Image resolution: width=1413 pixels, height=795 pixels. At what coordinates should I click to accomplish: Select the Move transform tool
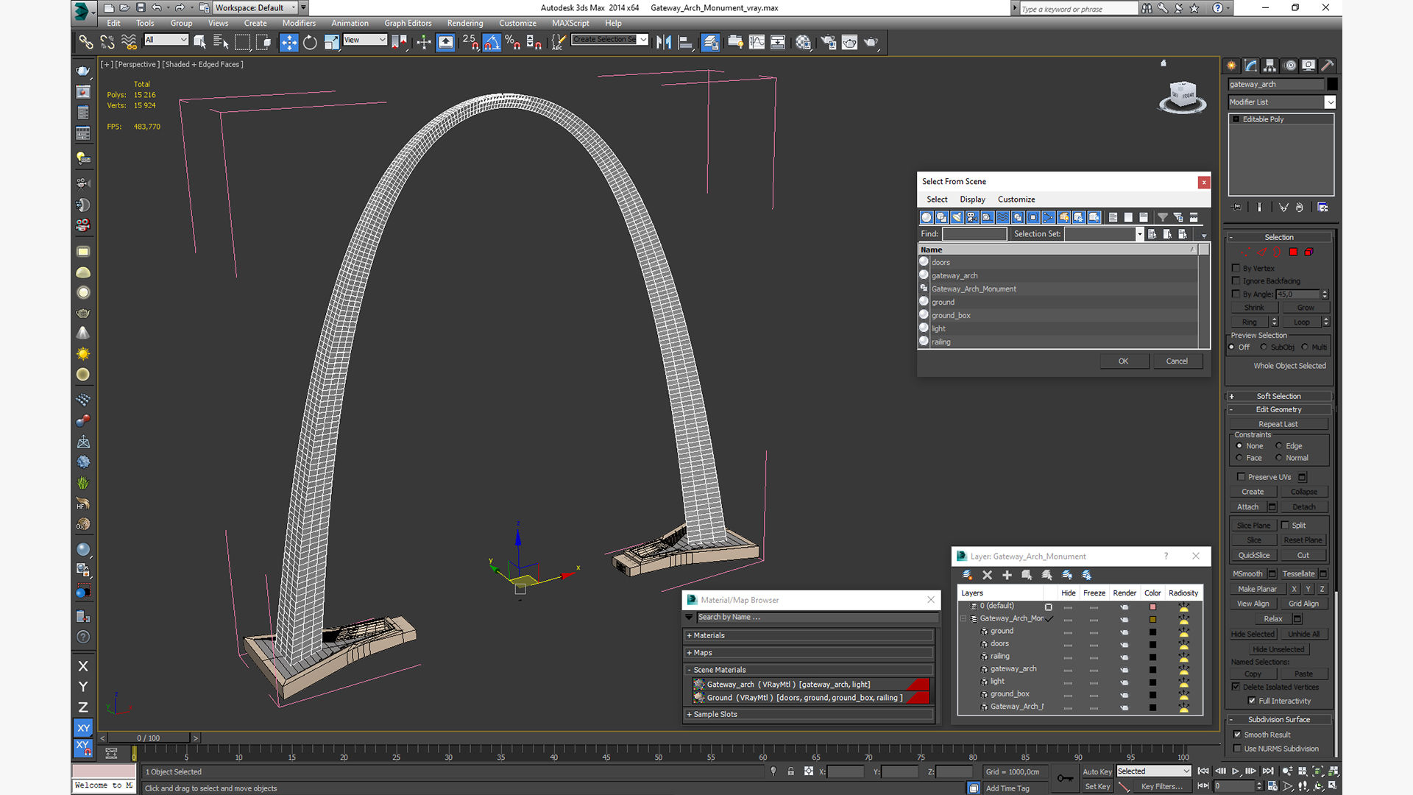[x=288, y=42]
